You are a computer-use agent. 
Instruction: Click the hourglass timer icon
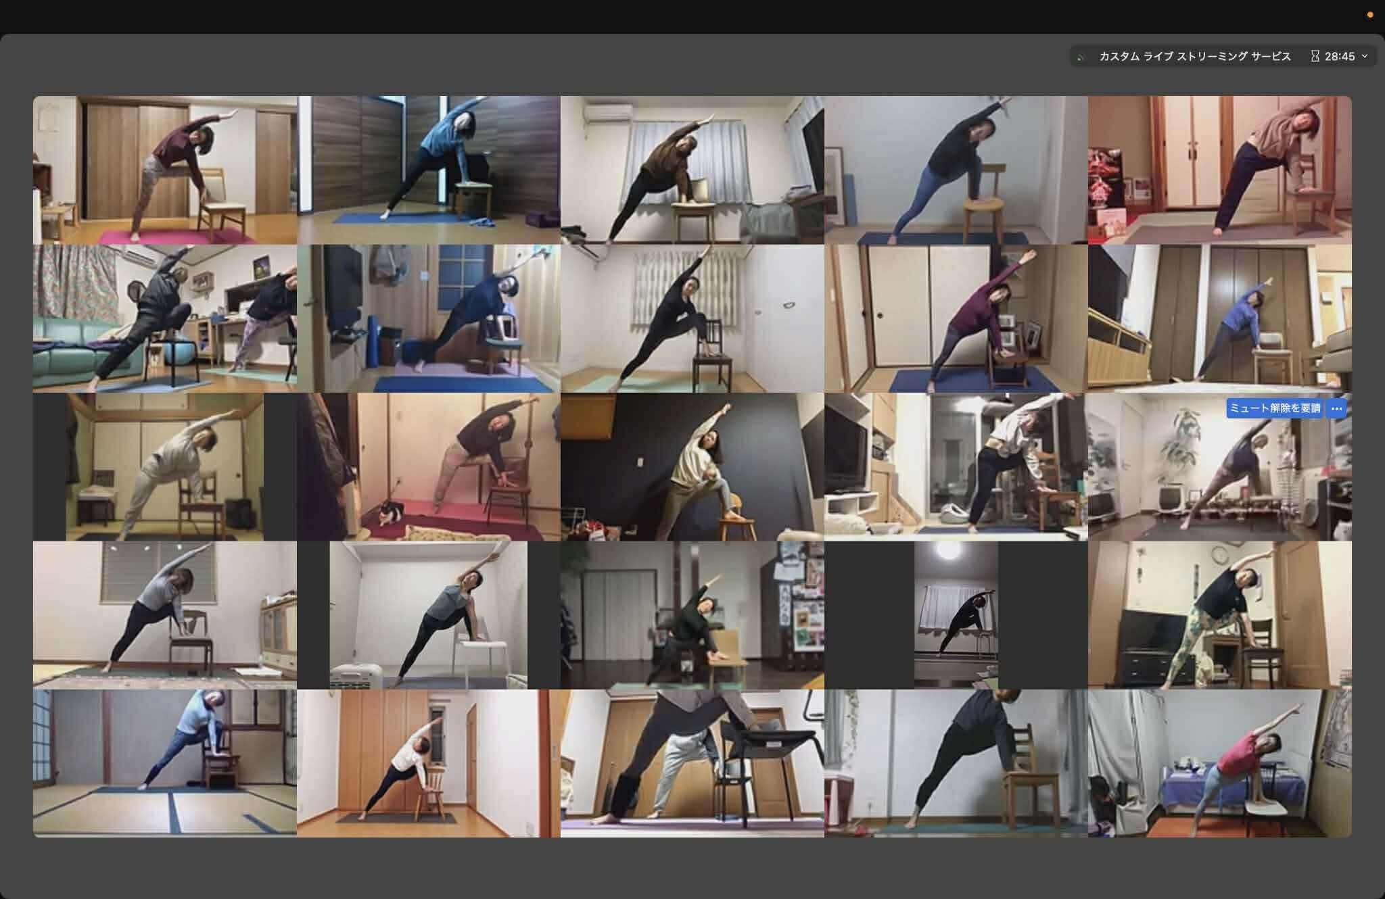pos(1315,56)
